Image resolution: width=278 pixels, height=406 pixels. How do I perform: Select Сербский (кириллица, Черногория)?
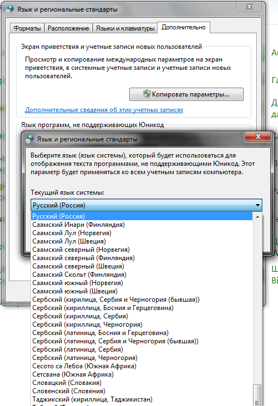tap(141, 324)
